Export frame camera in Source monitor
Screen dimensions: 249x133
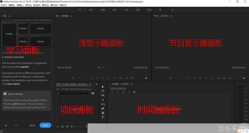[132, 78]
